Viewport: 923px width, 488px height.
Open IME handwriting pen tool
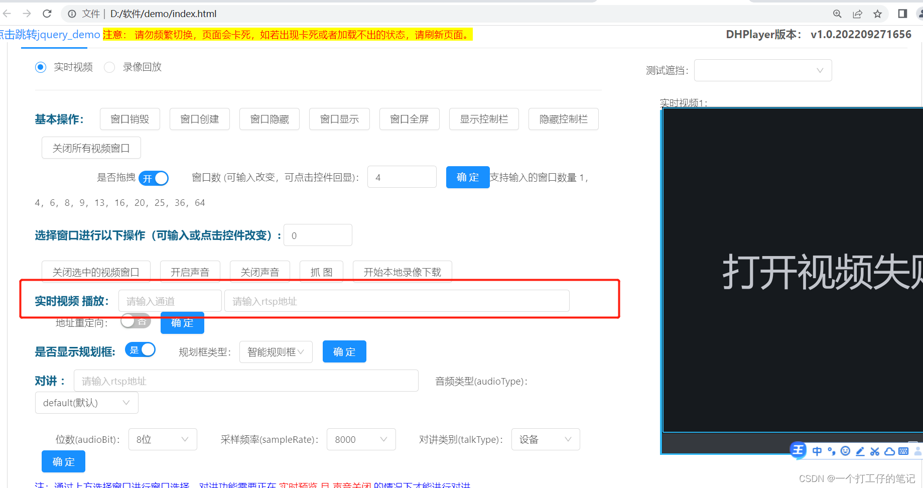pos(860,451)
